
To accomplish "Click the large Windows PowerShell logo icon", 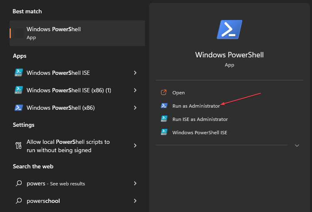I will (230, 30).
